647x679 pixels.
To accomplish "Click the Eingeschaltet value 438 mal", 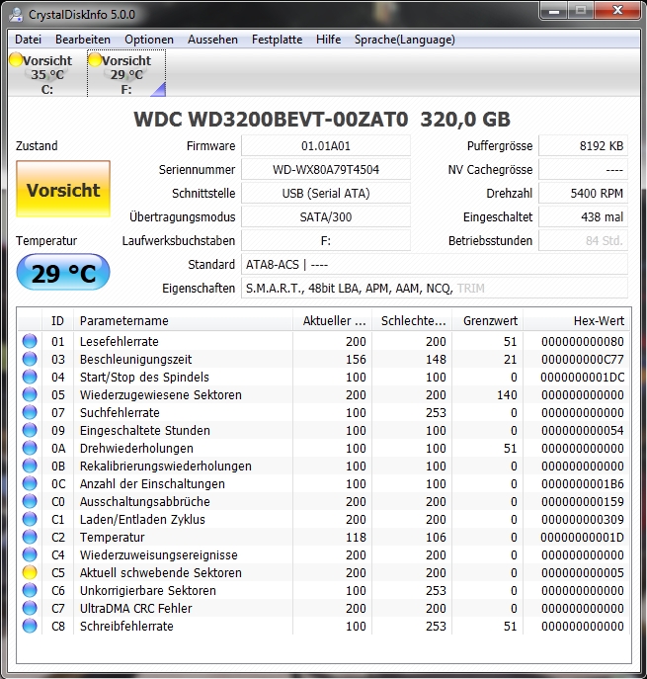I will click(x=583, y=217).
